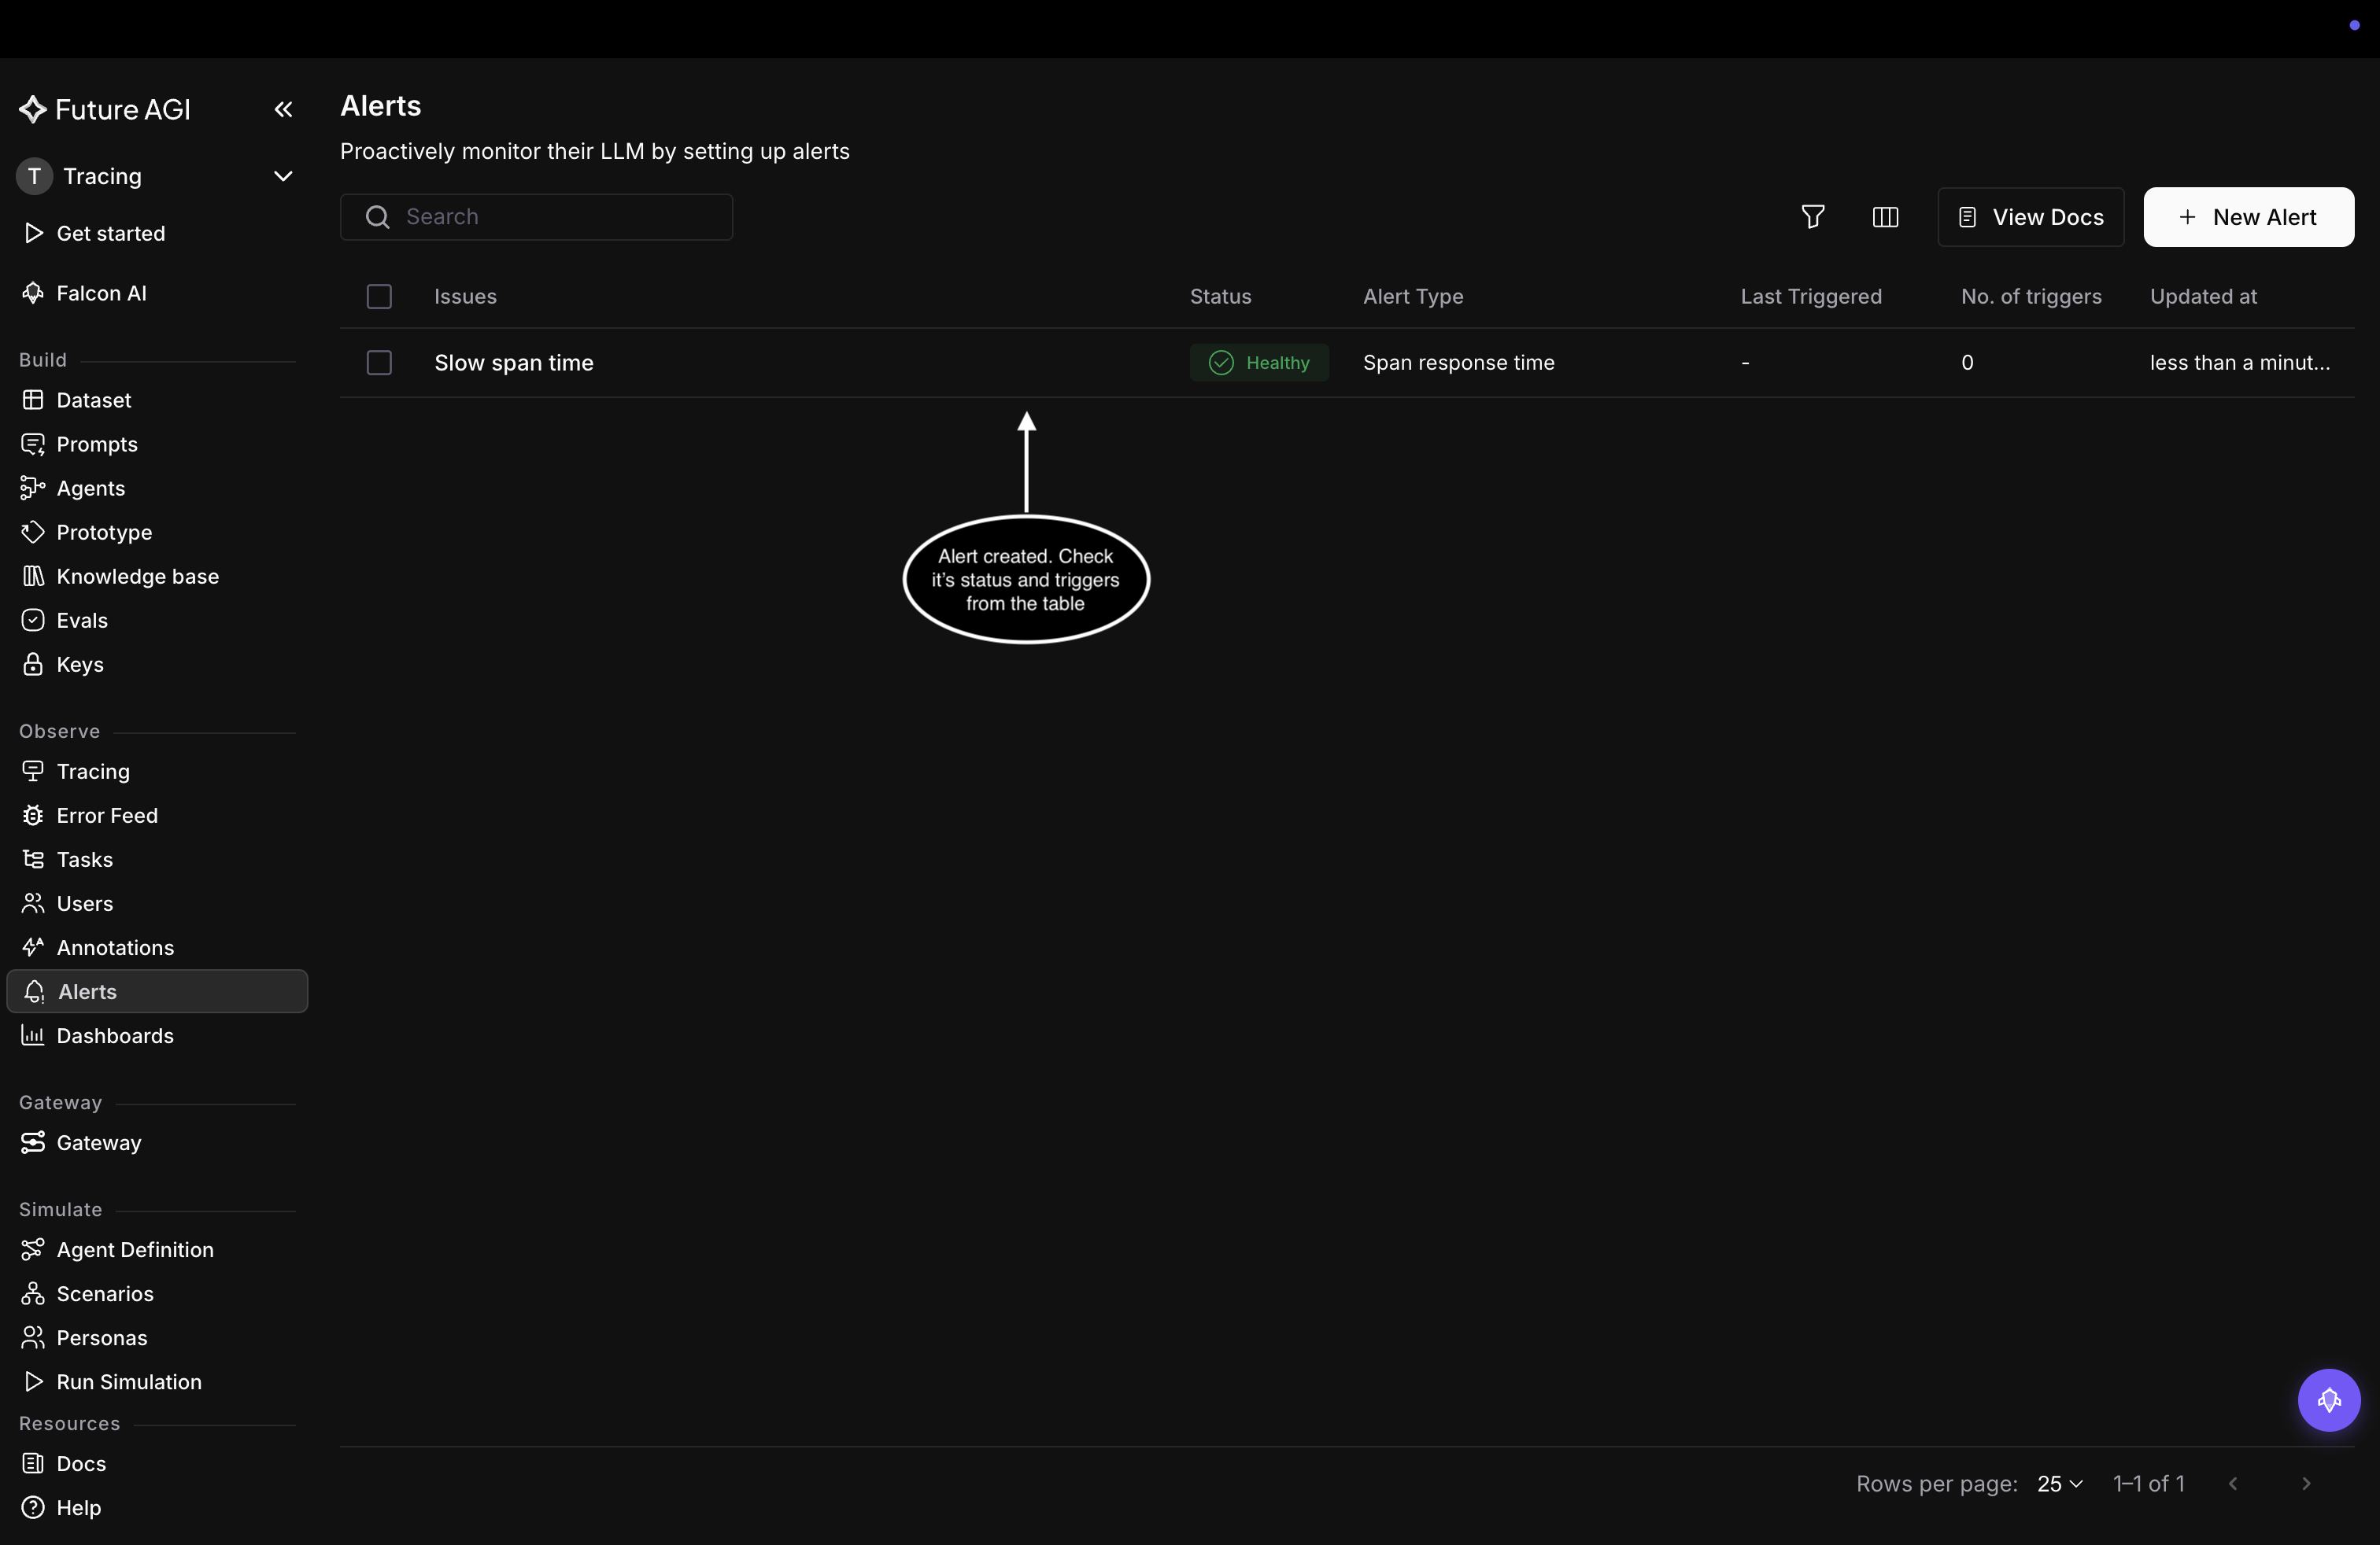The height and width of the screenshot is (1545, 2380).
Task: Click the Dataset sidebar icon
Action: [x=33, y=400]
